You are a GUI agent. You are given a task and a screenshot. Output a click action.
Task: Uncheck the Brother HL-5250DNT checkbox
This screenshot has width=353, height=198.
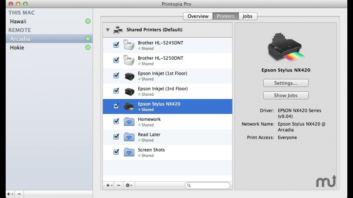pyautogui.click(x=116, y=60)
